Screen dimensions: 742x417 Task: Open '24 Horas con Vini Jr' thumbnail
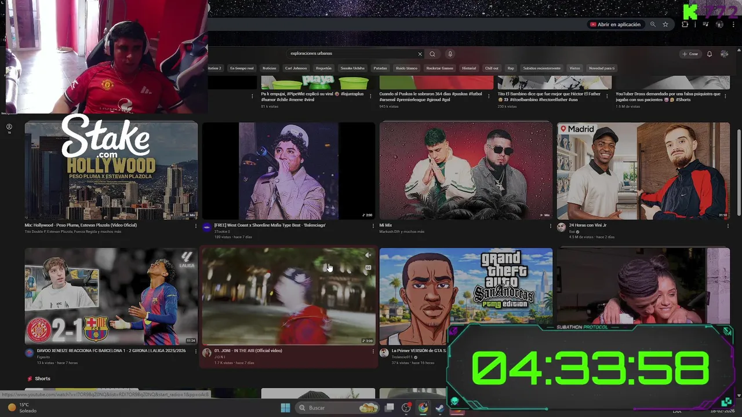coord(643,171)
